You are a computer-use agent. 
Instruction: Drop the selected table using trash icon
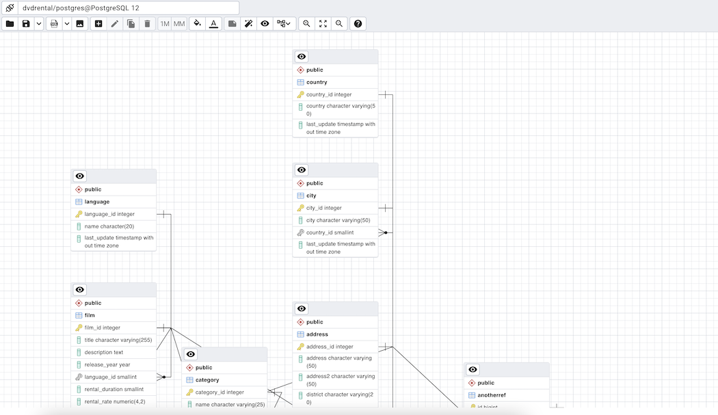tap(147, 23)
